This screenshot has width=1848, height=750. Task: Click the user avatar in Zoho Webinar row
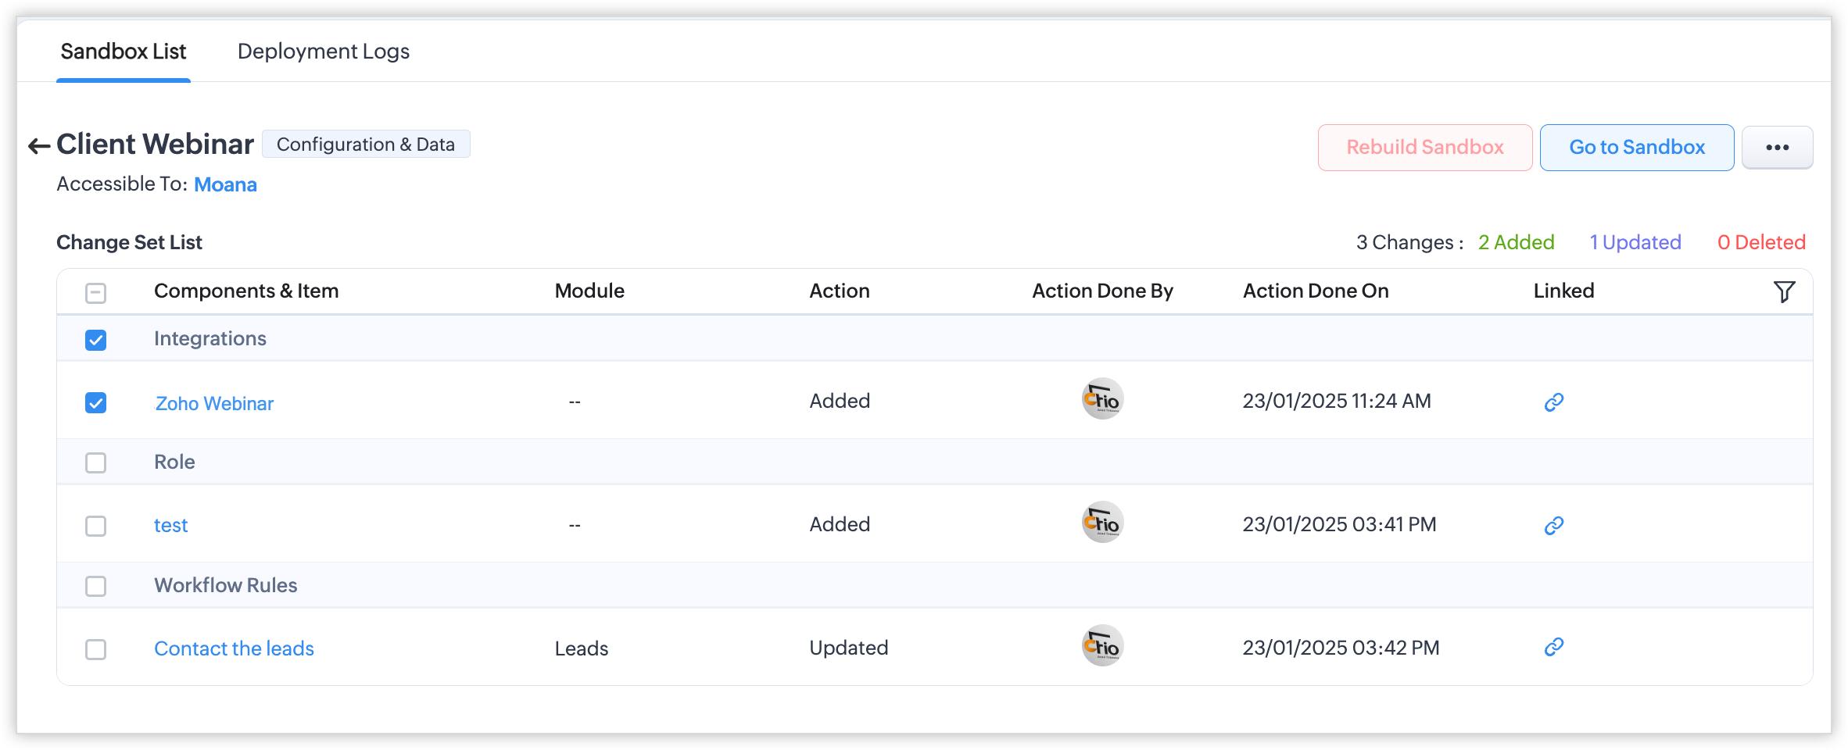click(1102, 399)
